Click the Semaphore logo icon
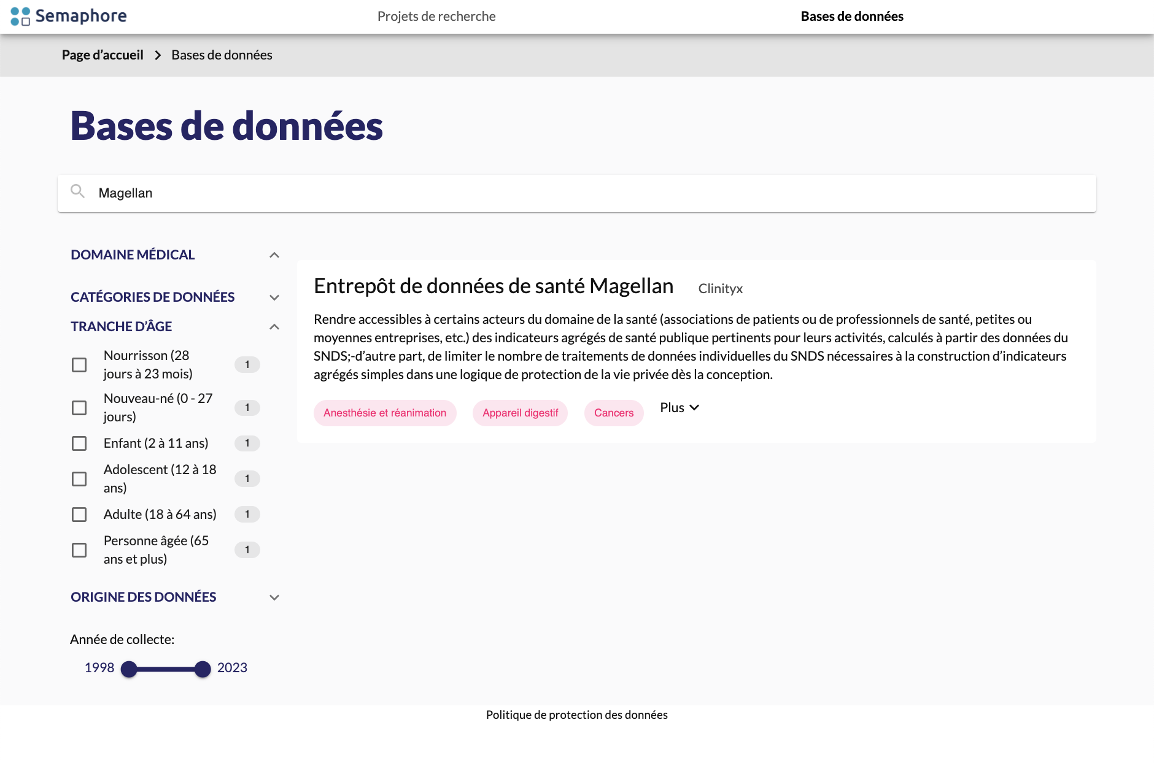Screen dimensions: 1154x763 [x=20, y=17]
